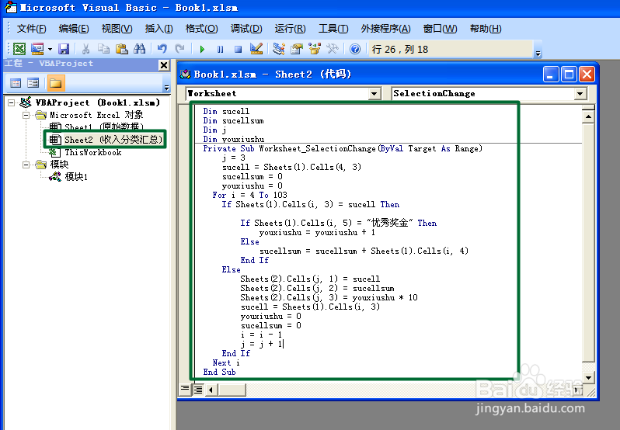Click the 'Dim sucellsum' code line
Screen dimensions: 620x430
[233, 121]
